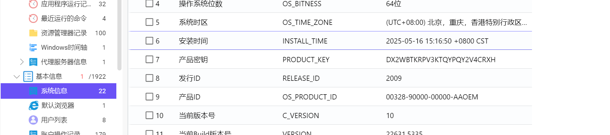610x135 pixels.
Task: Select the 基本信息 list icon
Action: pyautogui.click(x=28, y=76)
